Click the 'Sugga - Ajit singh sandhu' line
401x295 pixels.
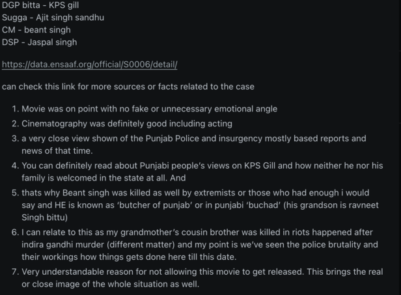[x=53, y=18]
